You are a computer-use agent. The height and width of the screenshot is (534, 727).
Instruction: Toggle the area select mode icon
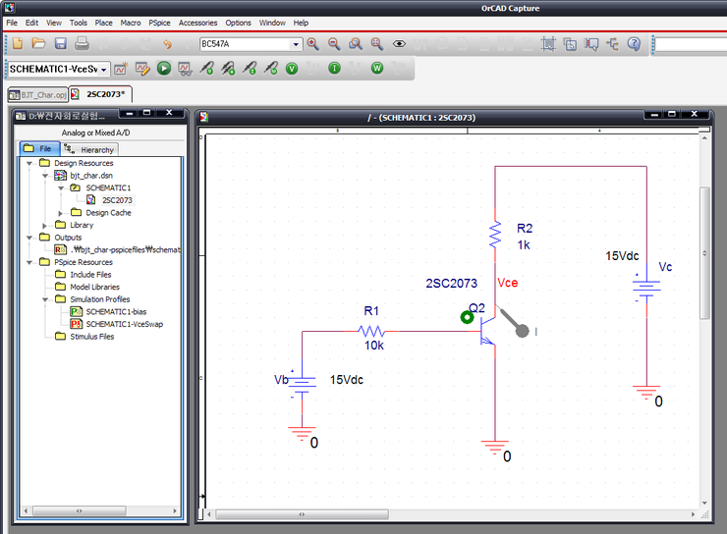coord(570,44)
